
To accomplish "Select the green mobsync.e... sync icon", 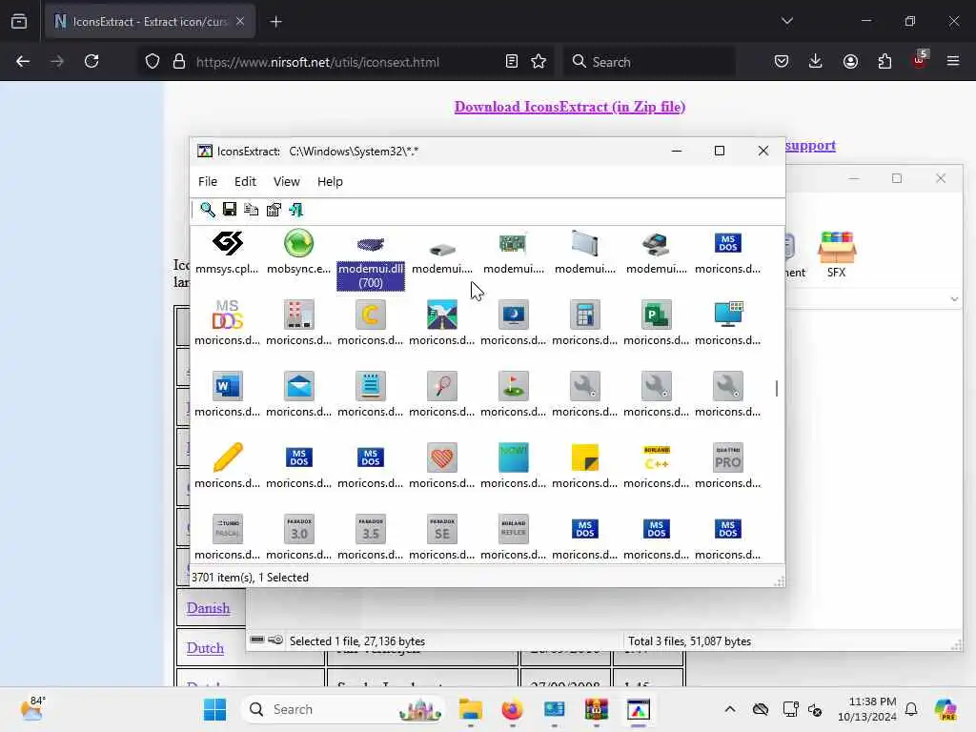I will (x=298, y=252).
